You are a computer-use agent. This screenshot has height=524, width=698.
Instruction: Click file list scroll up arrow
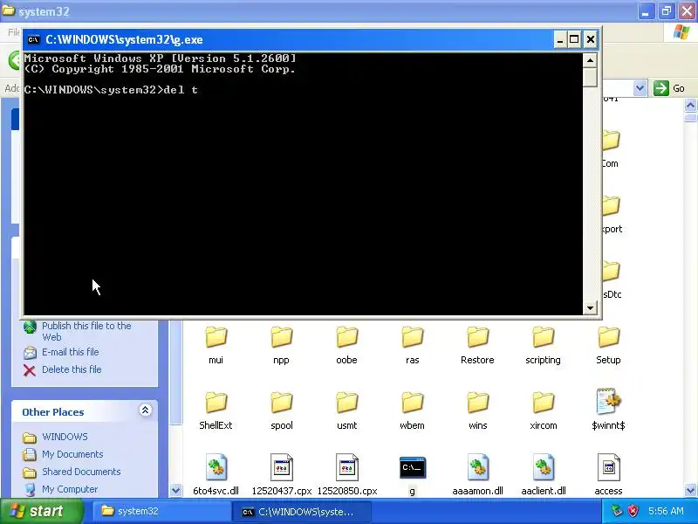(x=690, y=105)
